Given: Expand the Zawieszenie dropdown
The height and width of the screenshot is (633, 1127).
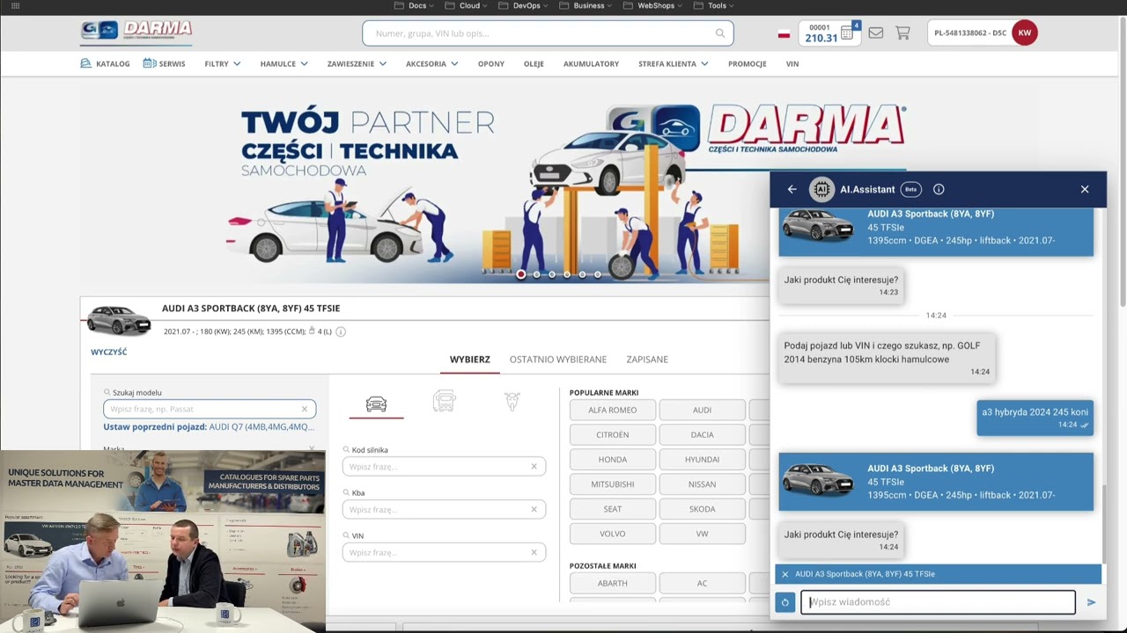Looking at the screenshot, I should (357, 64).
